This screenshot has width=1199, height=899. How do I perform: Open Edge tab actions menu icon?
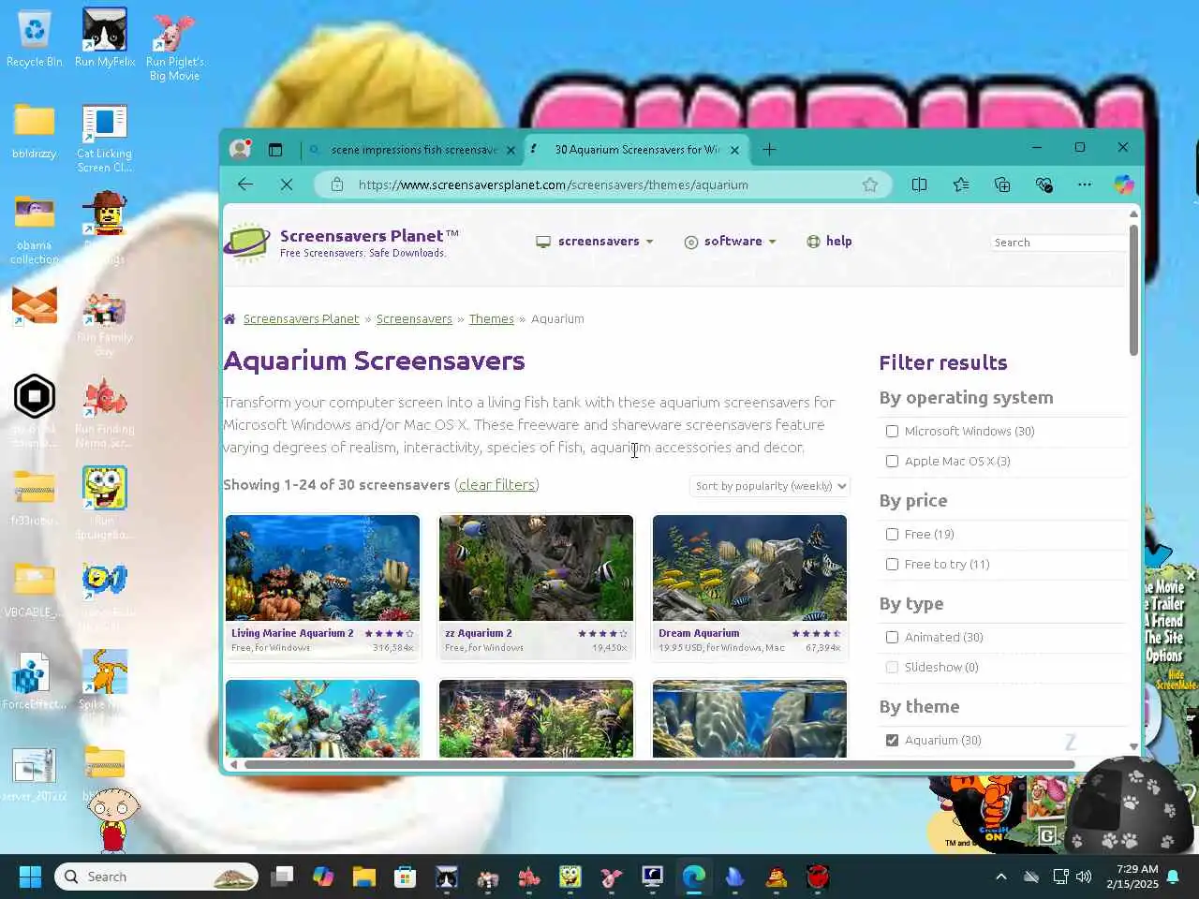point(275,149)
